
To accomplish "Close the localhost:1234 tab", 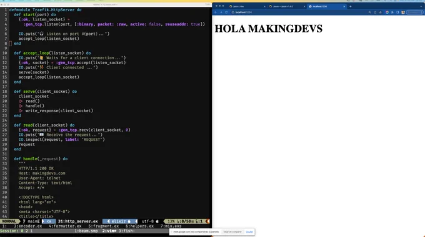I will point(344,6).
